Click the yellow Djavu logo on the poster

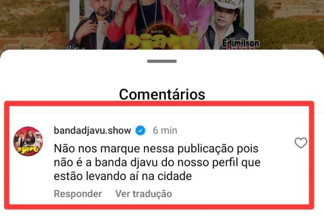(161, 42)
